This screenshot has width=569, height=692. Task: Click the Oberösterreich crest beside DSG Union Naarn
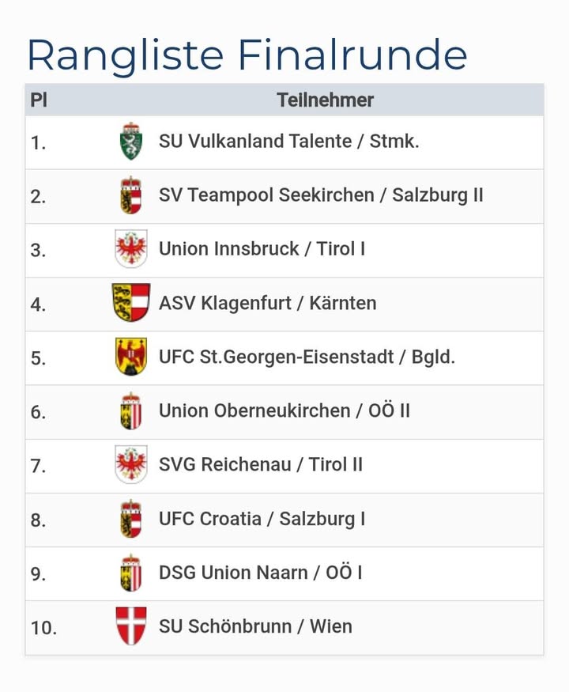[x=130, y=573]
